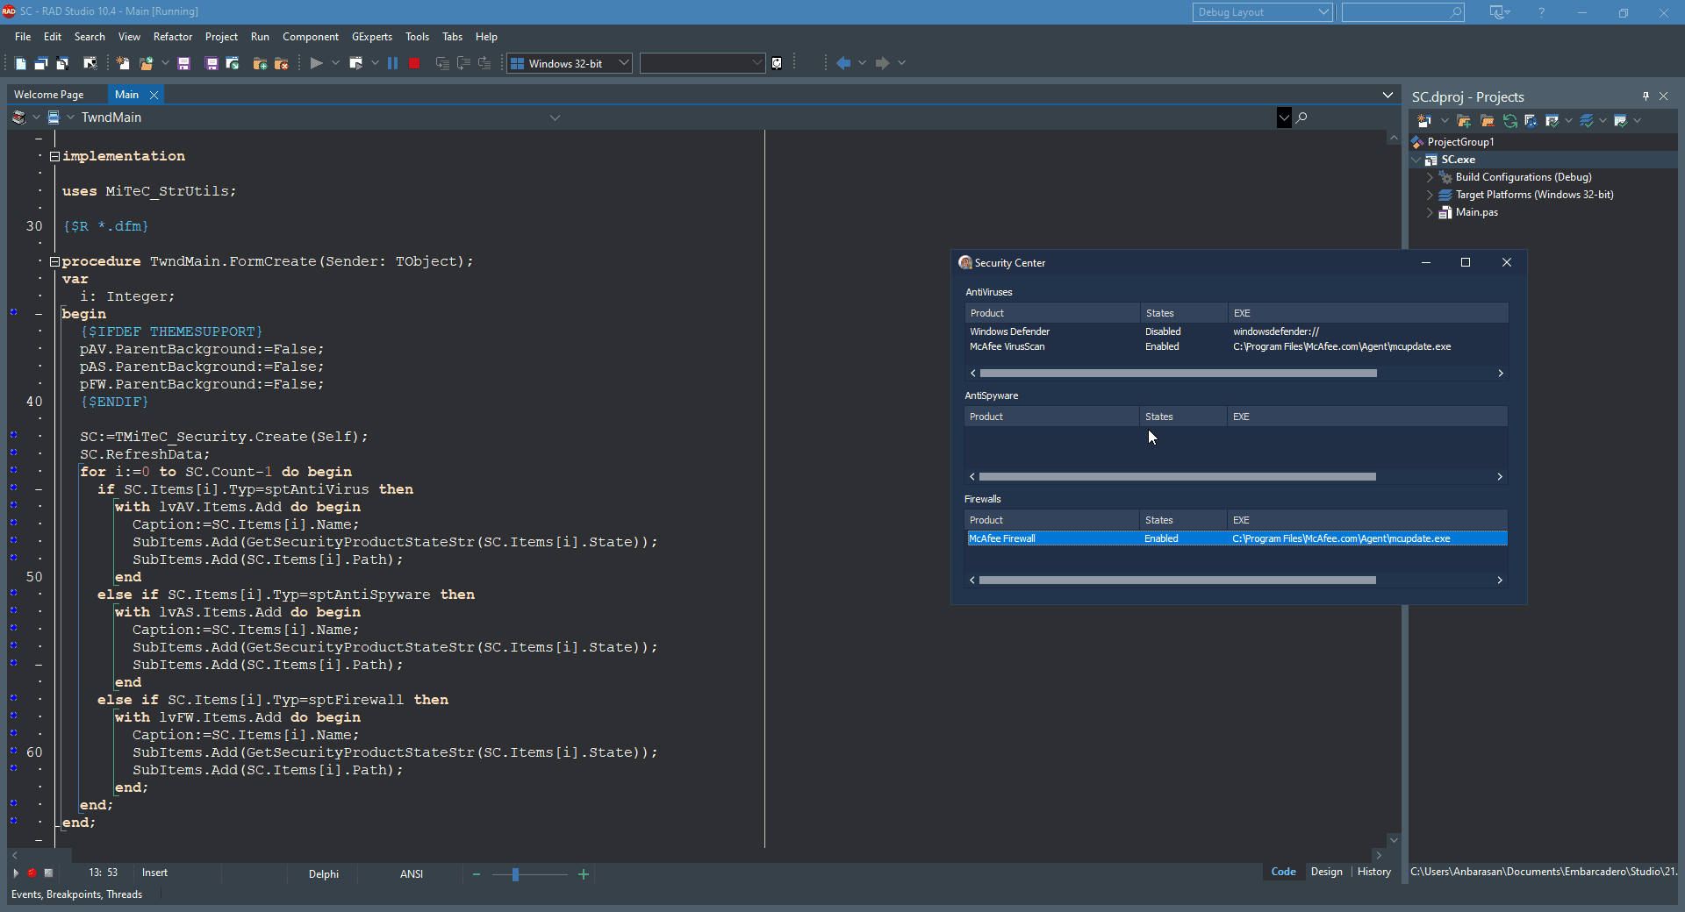Viewport: 1685px width, 912px height.
Task: Click the device refresh icon beside empty combo
Action: (777, 63)
